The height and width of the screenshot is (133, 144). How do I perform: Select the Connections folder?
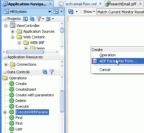pos(27,64)
